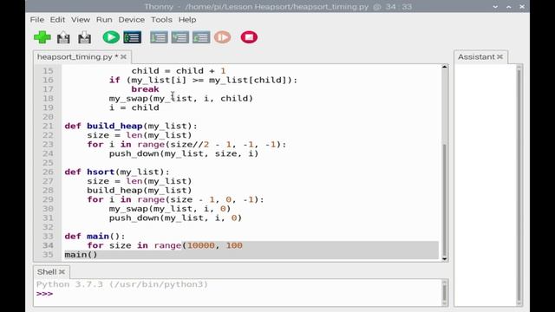
Task: Save the file with the Save icon
Action: click(x=85, y=37)
